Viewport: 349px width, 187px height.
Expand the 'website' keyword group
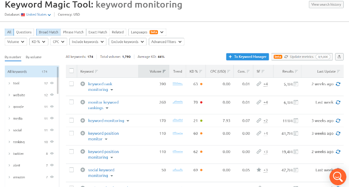10,95
